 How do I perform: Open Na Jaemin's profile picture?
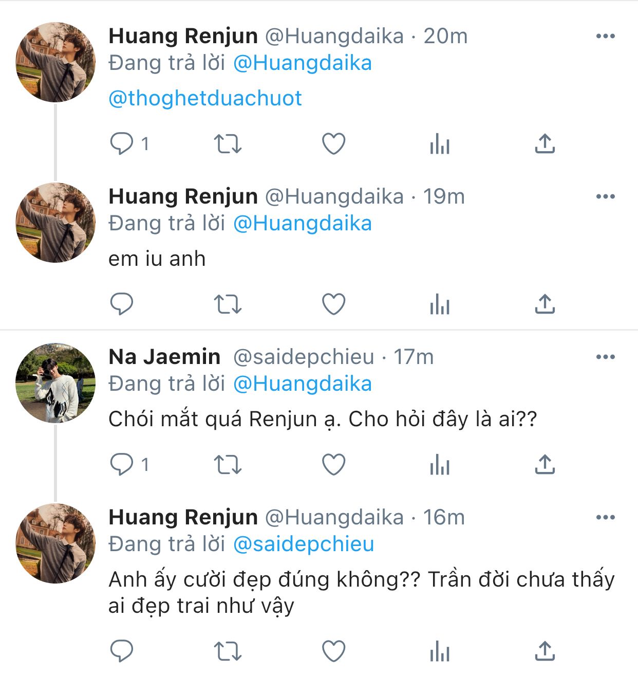coord(55,383)
